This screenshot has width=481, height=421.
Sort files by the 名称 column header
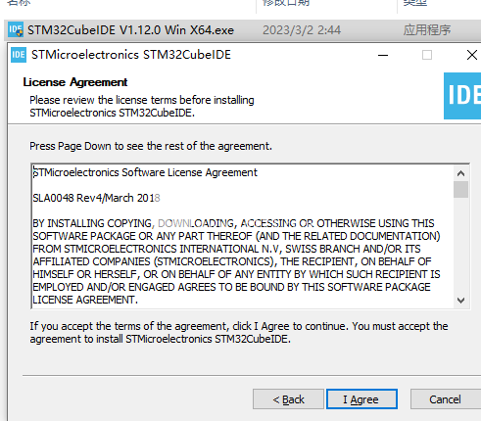(19, 3)
